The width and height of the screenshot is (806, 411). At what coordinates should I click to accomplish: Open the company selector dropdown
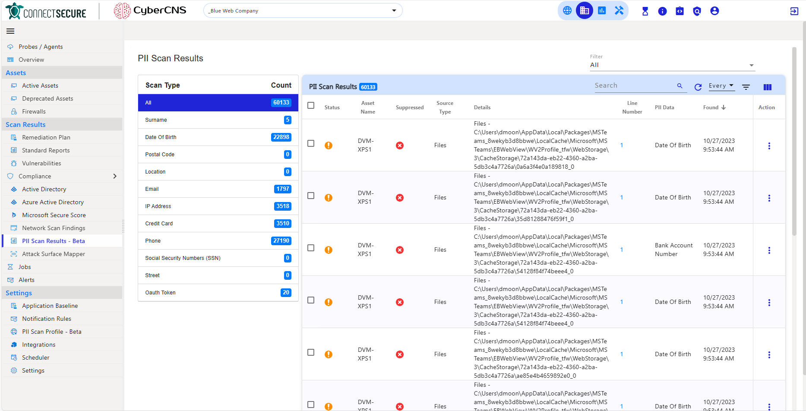(x=393, y=10)
